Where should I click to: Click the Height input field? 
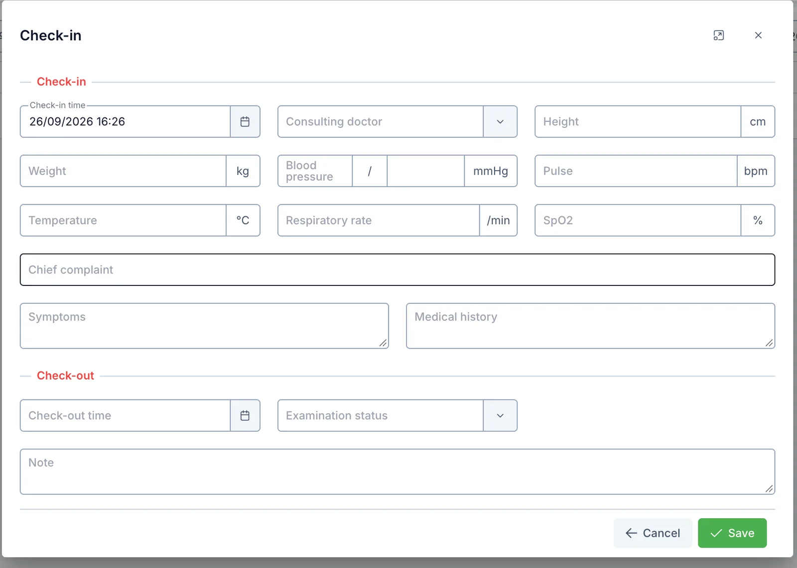[638, 121]
